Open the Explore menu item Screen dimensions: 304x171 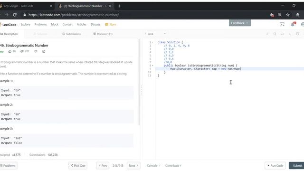click(x=25, y=24)
